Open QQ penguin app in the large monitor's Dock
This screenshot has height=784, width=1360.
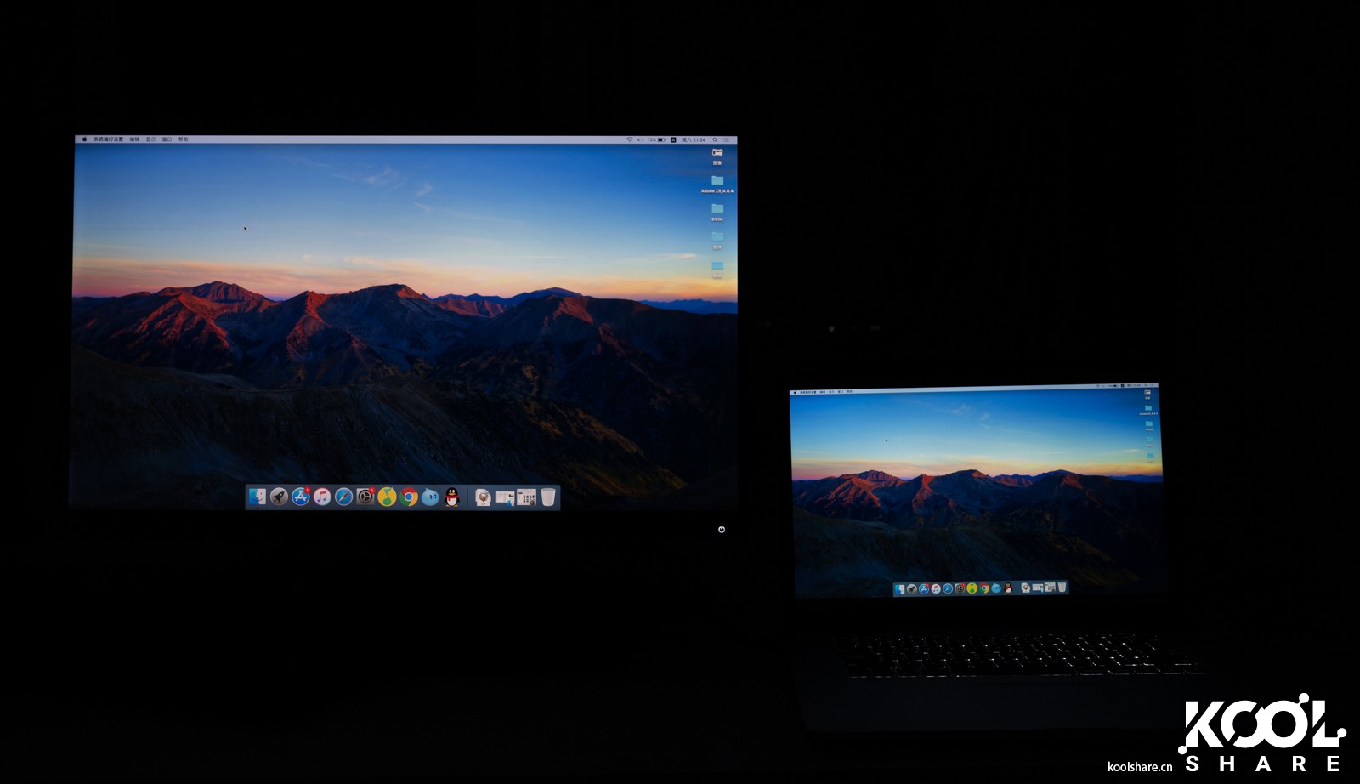click(x=452, y=497)
